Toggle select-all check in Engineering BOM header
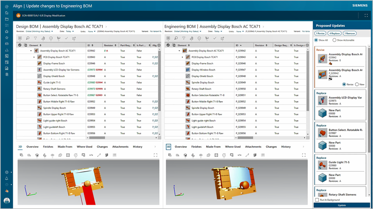The height and width of the screenshot is (209, 373). 168,45
